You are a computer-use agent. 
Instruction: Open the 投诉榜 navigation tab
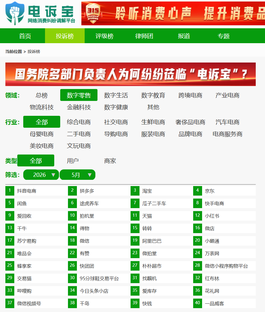coord(65,36)
